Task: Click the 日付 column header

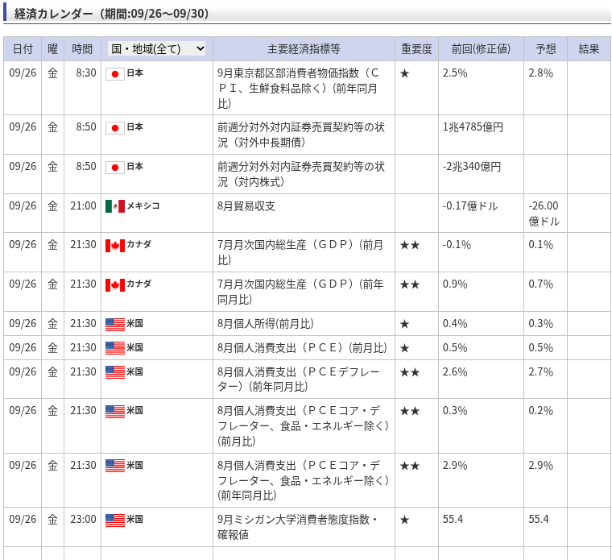Action: tap(23, 48)
